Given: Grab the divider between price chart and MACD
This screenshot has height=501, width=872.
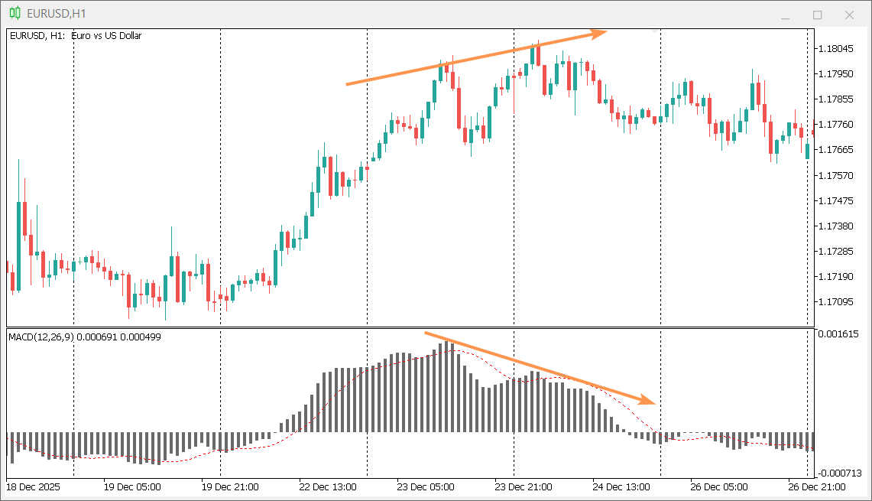Looking at the screenshot, I should tap(410, 328).
